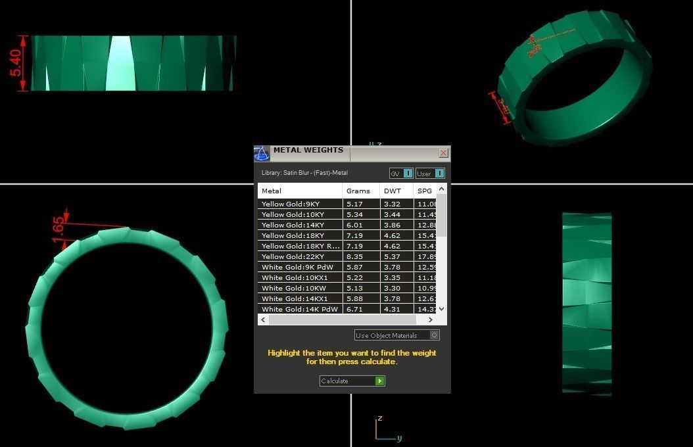Click the z-y axis indicator

[x=388, y=429]
